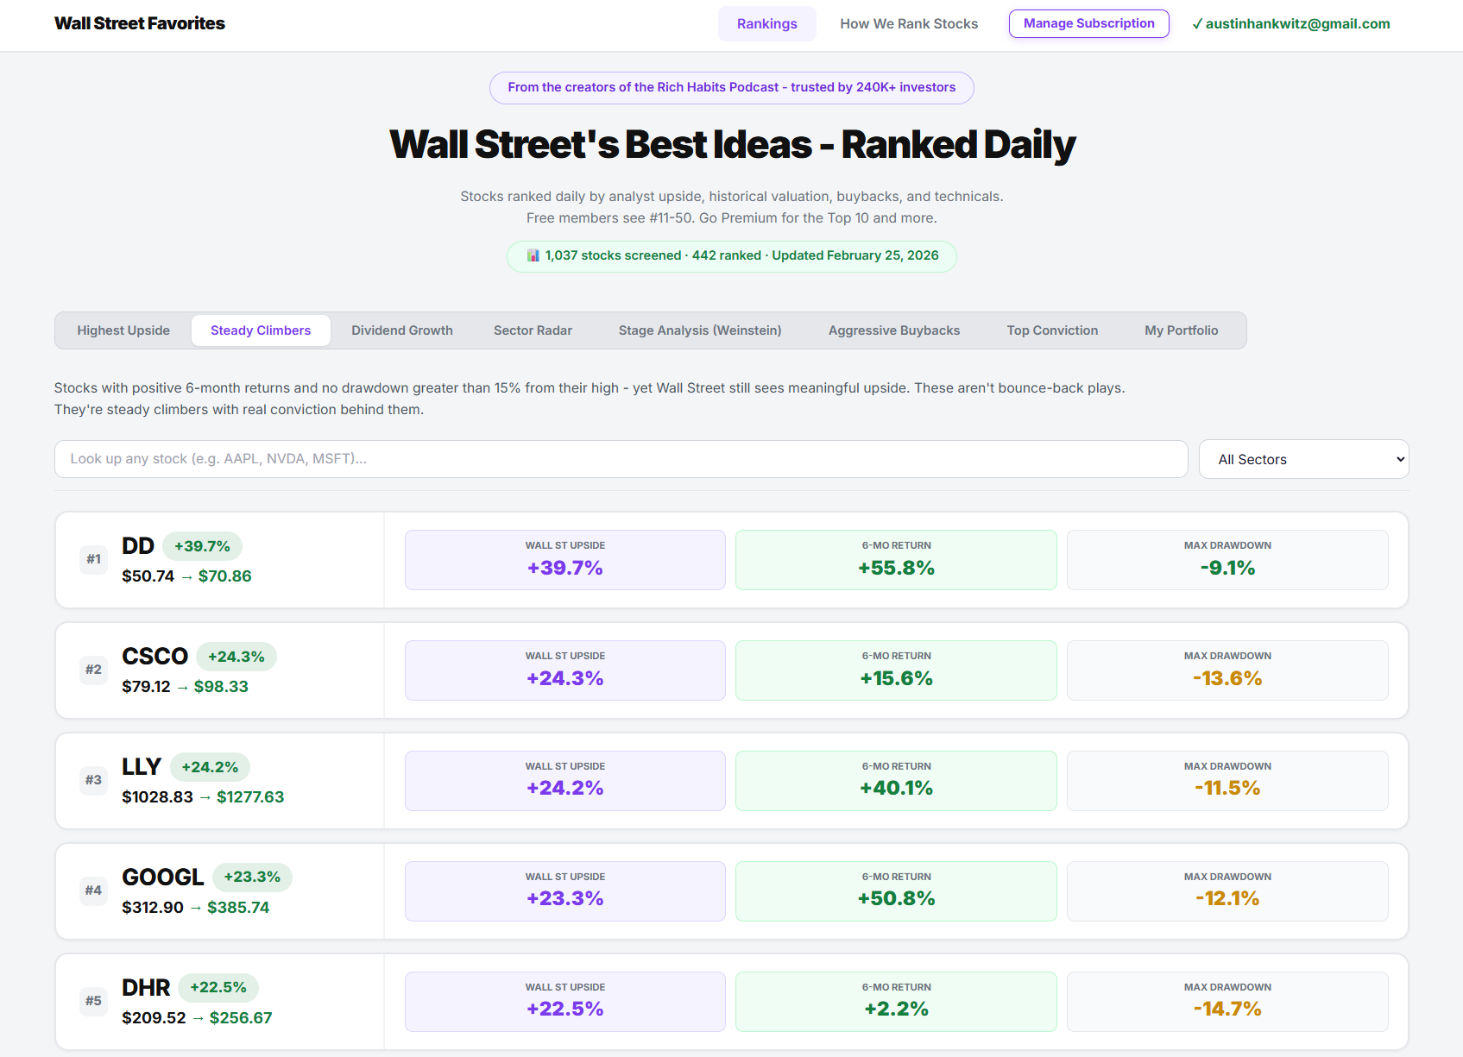Click CSCO's current price $79.12
The width and height of the screenshot is (1463, 1057).
[147, 687]
